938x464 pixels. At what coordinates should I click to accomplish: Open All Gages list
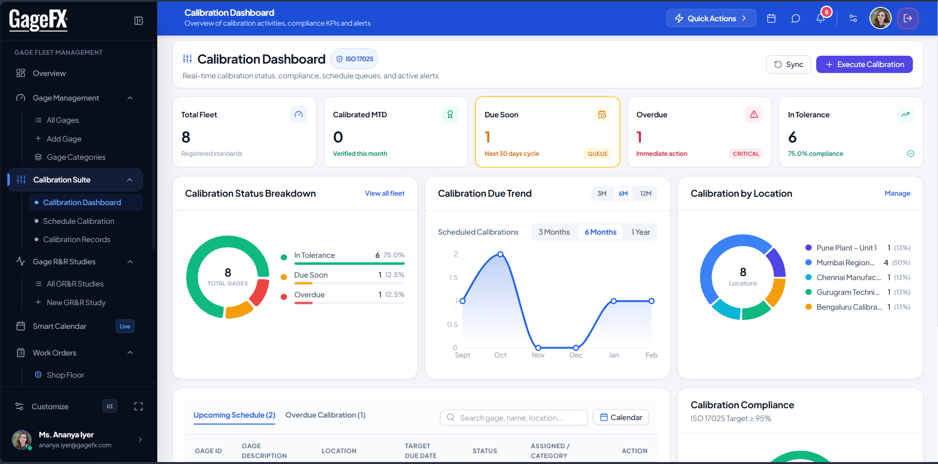[x=63, y=120]
